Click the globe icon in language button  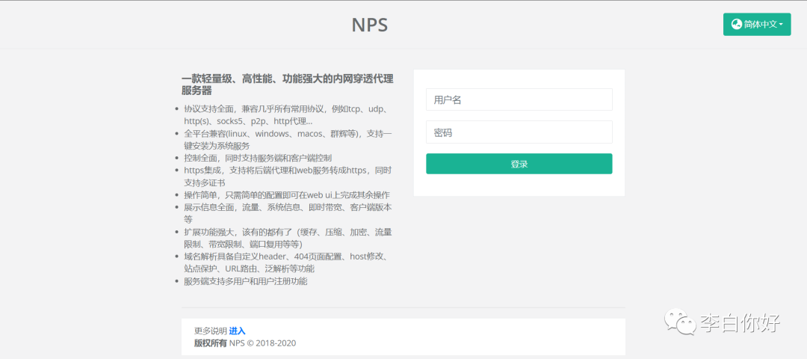pyautogui.click(x=737, y=24)
